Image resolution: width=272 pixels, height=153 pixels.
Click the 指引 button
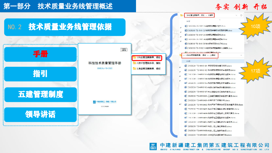coord(40,74)
